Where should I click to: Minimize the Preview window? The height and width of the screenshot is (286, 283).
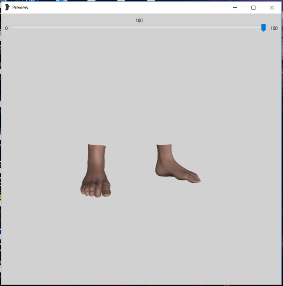tap(235, 8)
